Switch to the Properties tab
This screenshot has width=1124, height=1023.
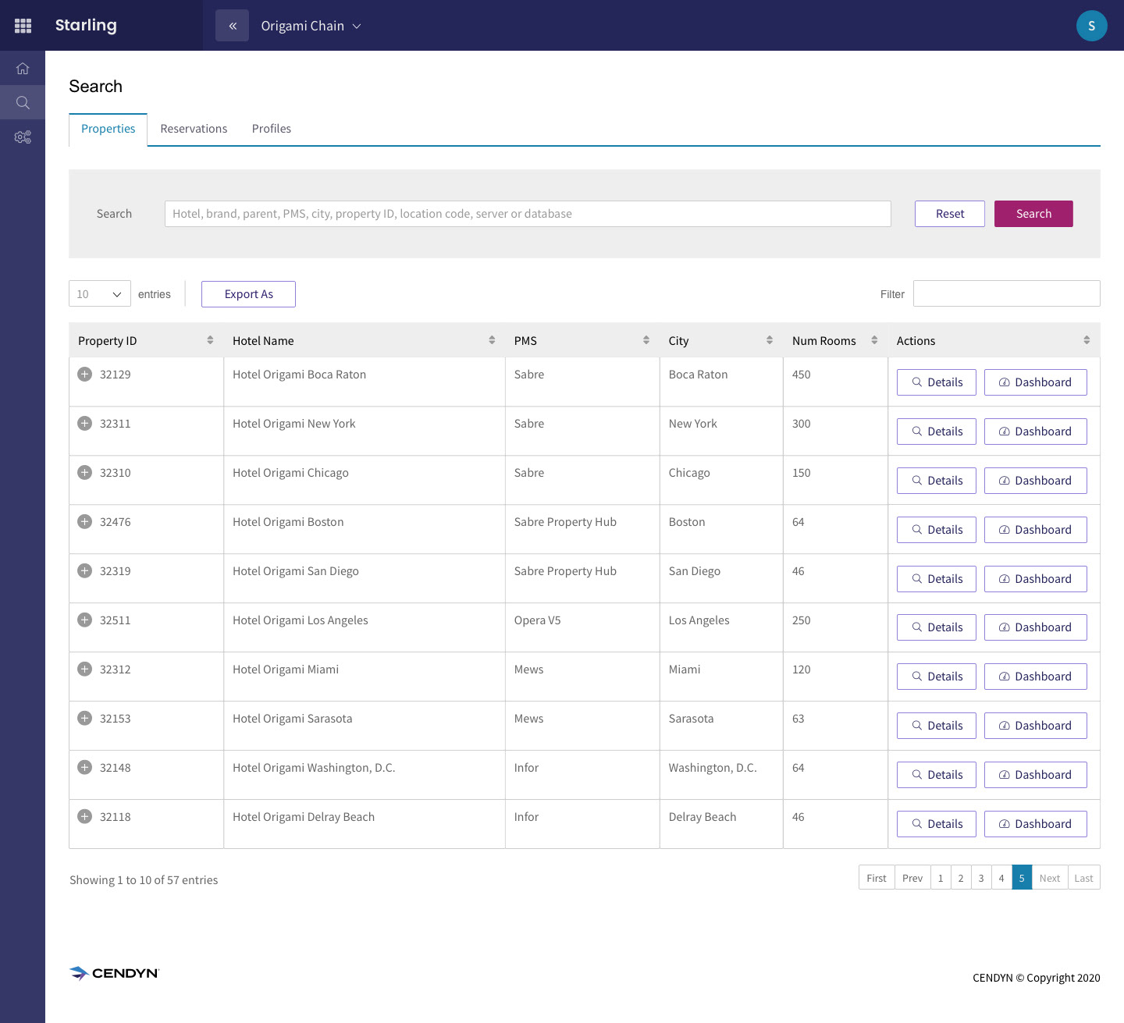pyautogui.click(x=108, y=129)
